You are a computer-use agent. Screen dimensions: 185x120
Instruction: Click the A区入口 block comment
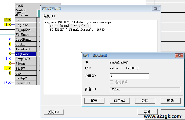(x=22, y=15)
